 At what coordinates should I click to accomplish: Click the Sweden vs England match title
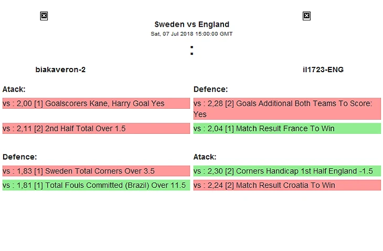pyautogui.click(x=191, y=24)
